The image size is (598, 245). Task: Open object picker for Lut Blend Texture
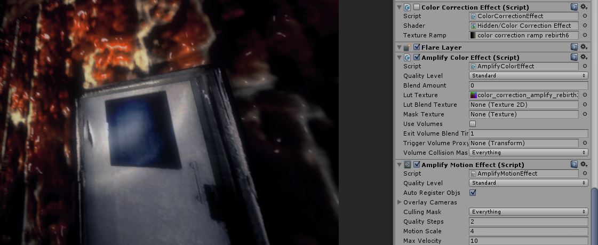tap(585, 105)
